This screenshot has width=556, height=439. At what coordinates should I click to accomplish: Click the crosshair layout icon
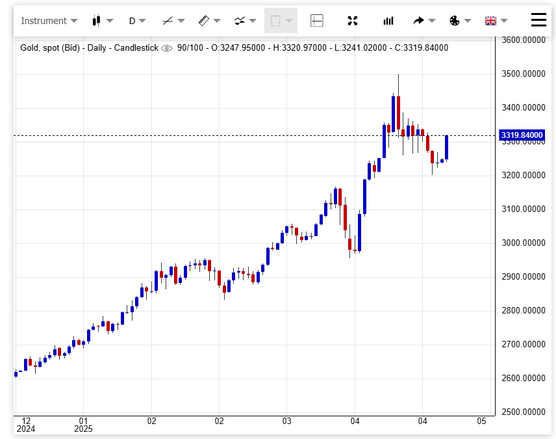[317, 21]
